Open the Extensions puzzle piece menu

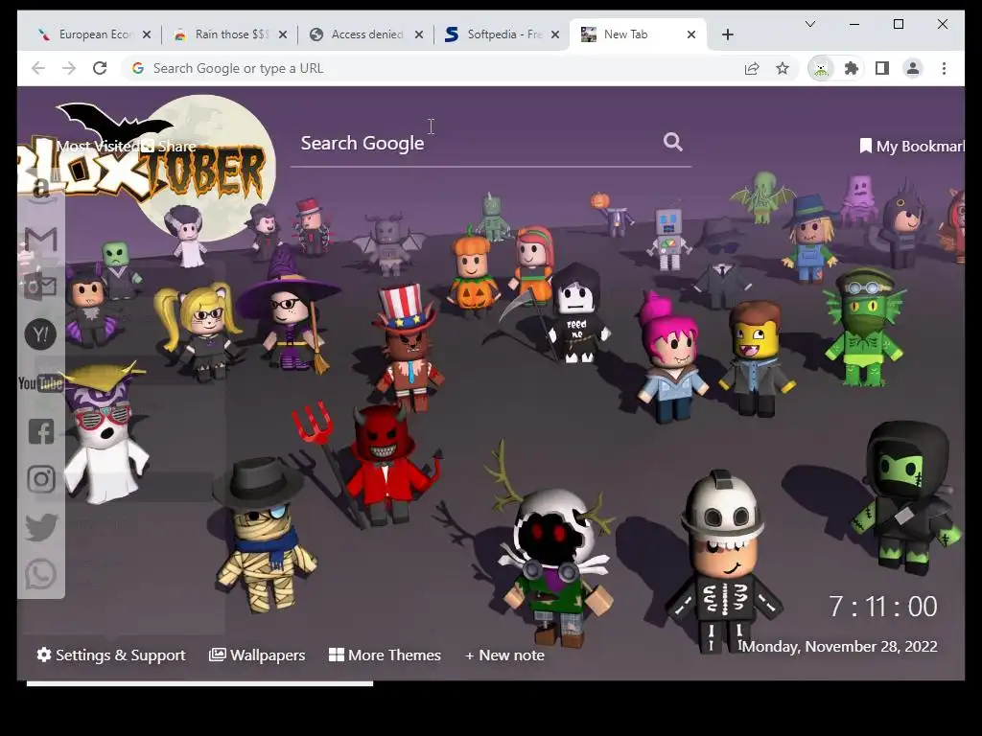click(852, 68)
